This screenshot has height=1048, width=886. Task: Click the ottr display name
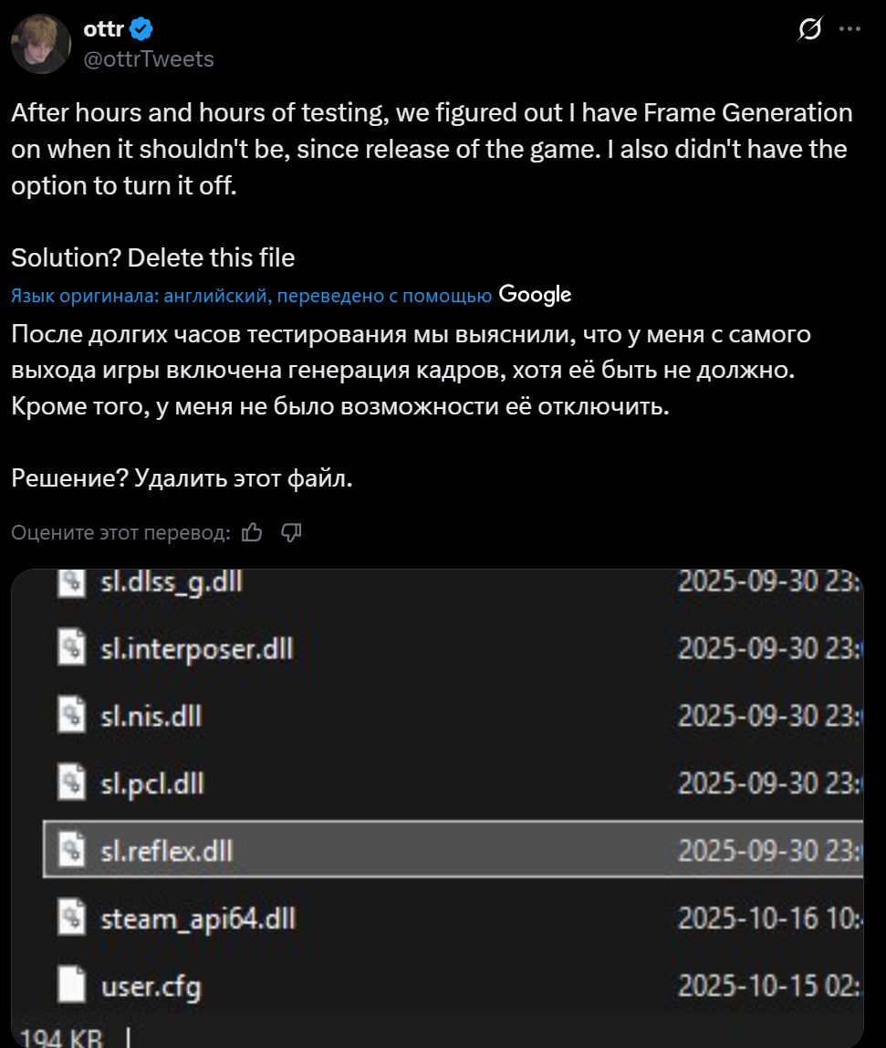pos(102,30)
